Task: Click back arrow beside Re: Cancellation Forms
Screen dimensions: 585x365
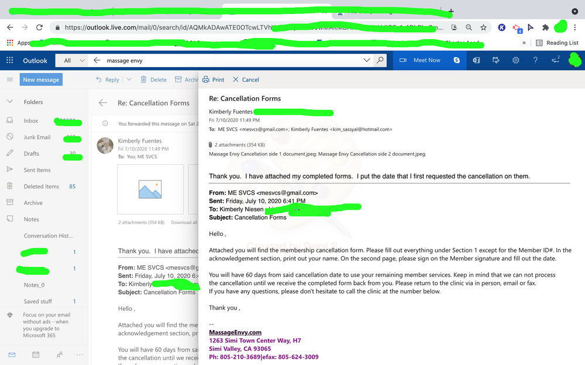Action: coord(103,103)
